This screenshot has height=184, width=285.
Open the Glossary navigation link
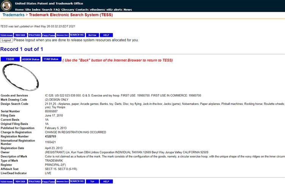68,10
